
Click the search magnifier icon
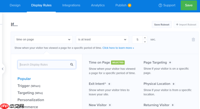[72, 65]
